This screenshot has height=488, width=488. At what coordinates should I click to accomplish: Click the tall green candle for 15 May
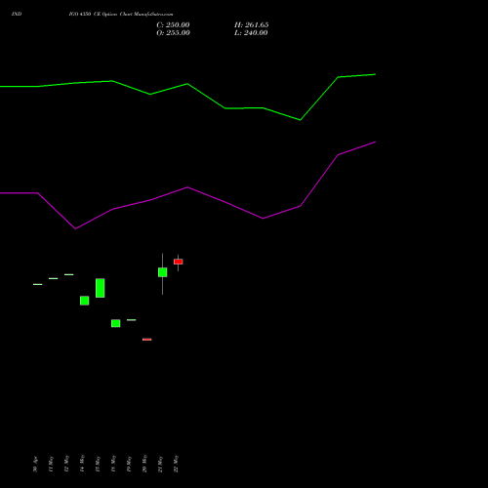coord(101,288)
